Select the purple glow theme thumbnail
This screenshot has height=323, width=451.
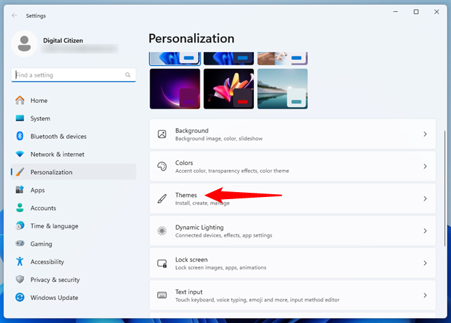click(x=175, y=88)
